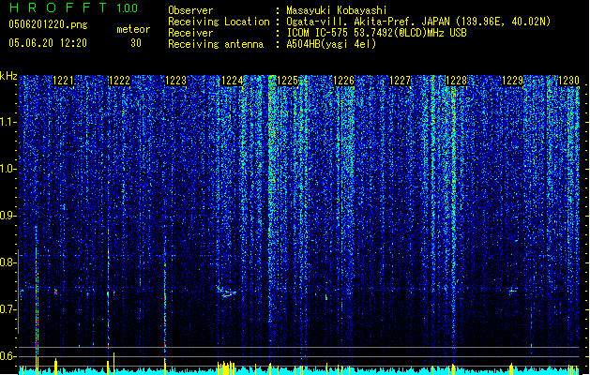Screen dimensions: 590x375
Task: Click the 'Receiving Location' label
Action: [219, 22]
